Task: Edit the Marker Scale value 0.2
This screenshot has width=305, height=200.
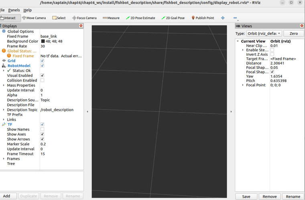Action: click(43, 144)
